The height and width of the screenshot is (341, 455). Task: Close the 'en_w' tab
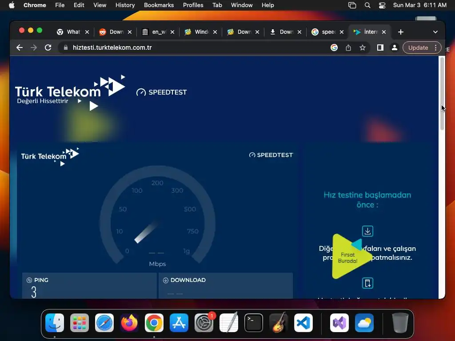(172, 32)
